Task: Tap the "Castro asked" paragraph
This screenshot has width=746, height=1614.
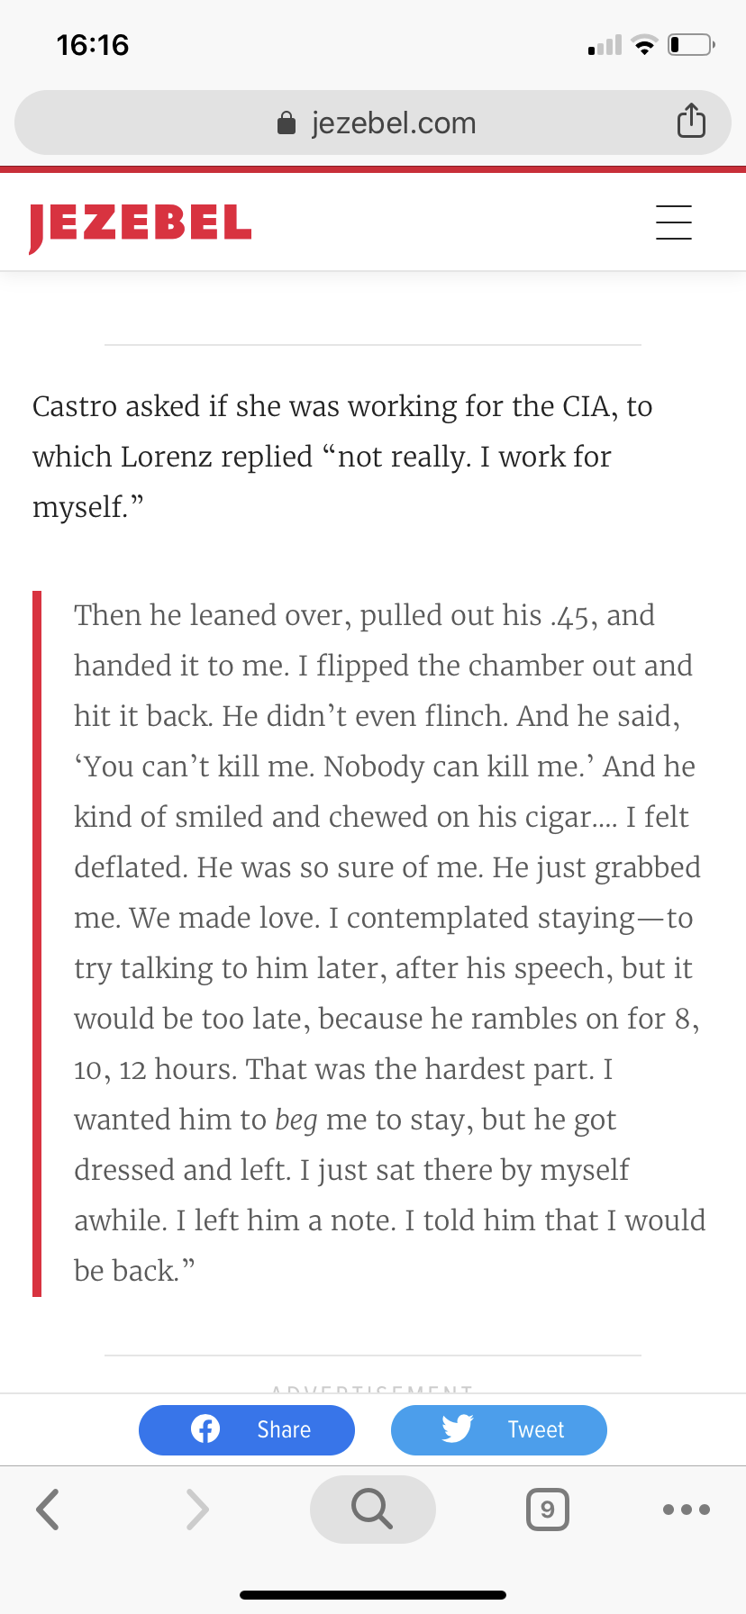Action: coord(342,457)
